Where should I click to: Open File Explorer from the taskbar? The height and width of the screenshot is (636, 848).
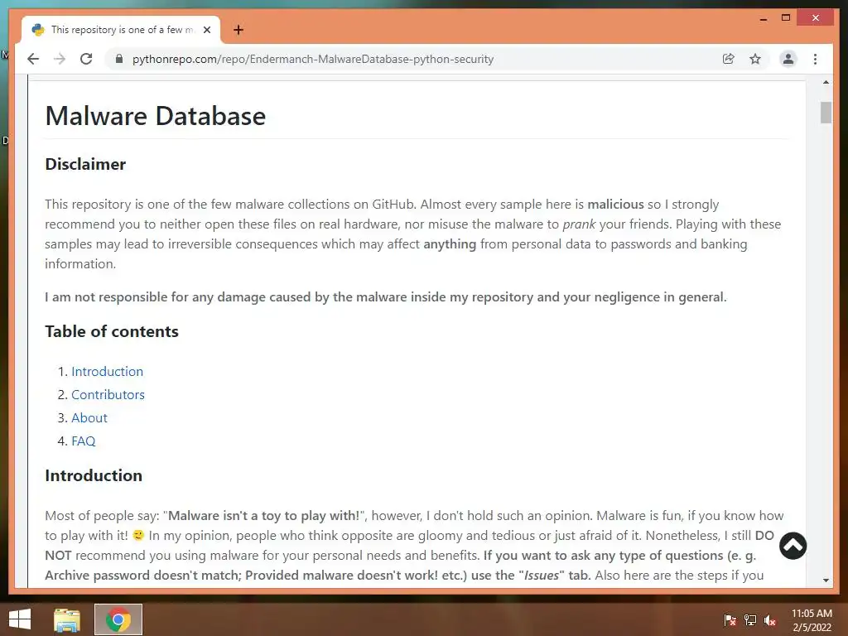point(67,619)
